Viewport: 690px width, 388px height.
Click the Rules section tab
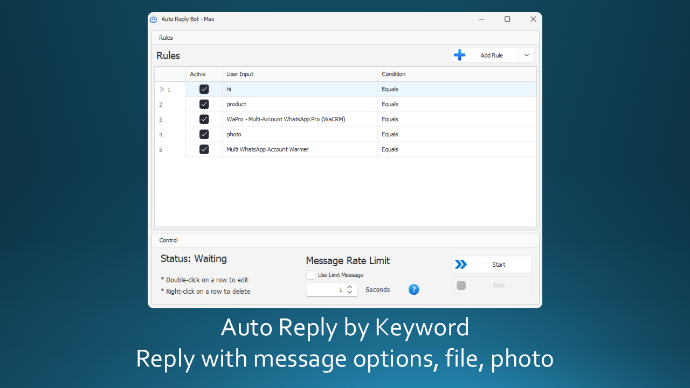[165, 37]
